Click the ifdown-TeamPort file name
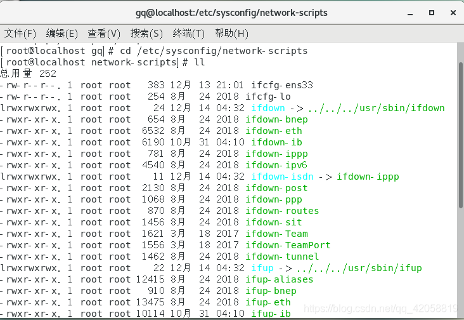 [288, 245]
